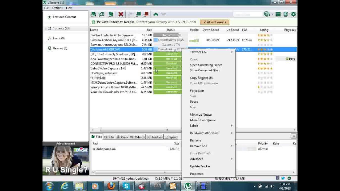Click Batman Arkham Asylum GOTY progress bar
This screenshot has height=191, width=340.
point(171,40)
